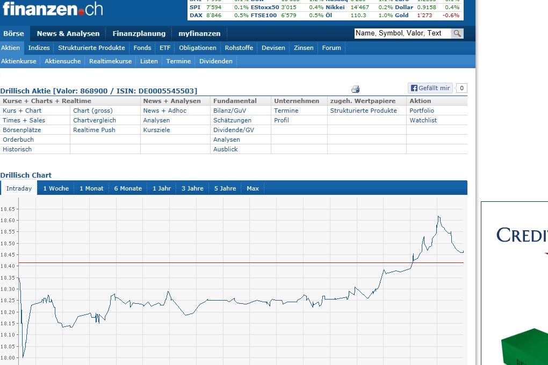Image resolution: width=548 pixels, height=365 pixels.
Task: Add stock via Watchlist link
Action: (x=423, y=120)
